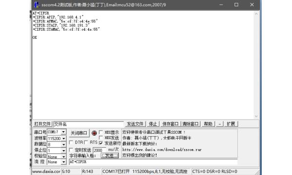Click the +CIFSR:STAMAC response line
The width and height of the screenshot is (292, 175).
tap(66, 29)
